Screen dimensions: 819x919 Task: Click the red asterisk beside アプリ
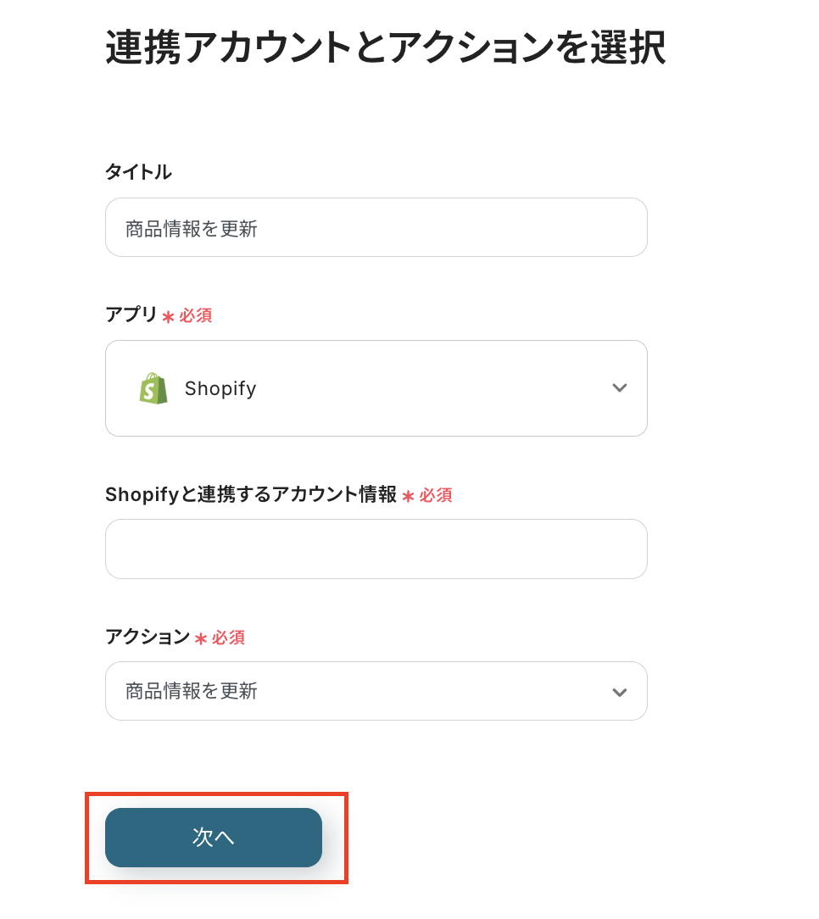(x=168, y=317)
